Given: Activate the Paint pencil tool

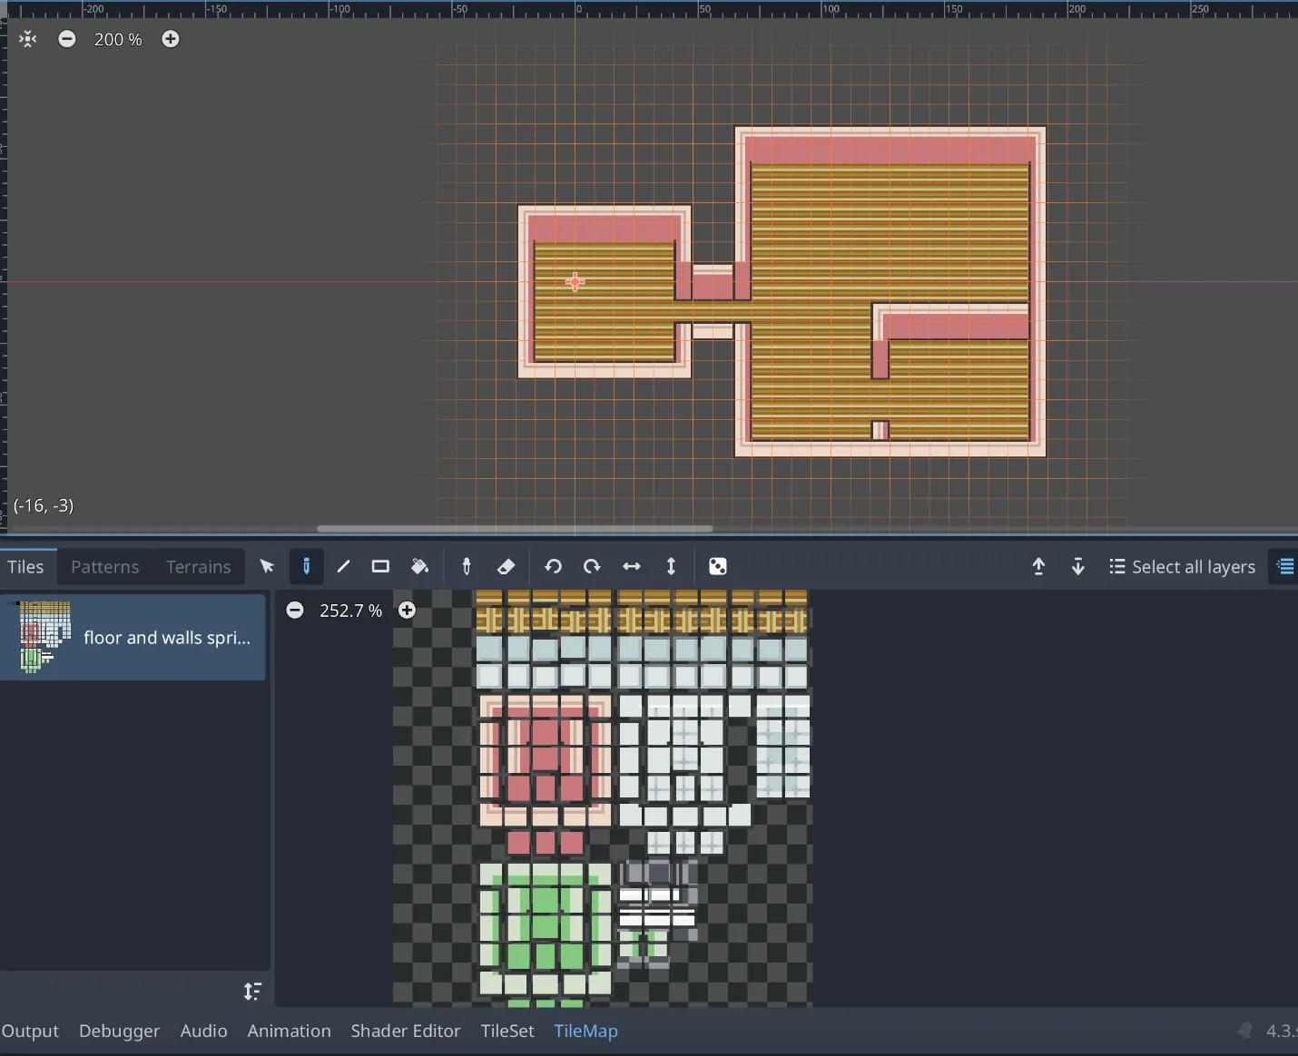Looking at the screenshot, I should [x=306, y=567].
